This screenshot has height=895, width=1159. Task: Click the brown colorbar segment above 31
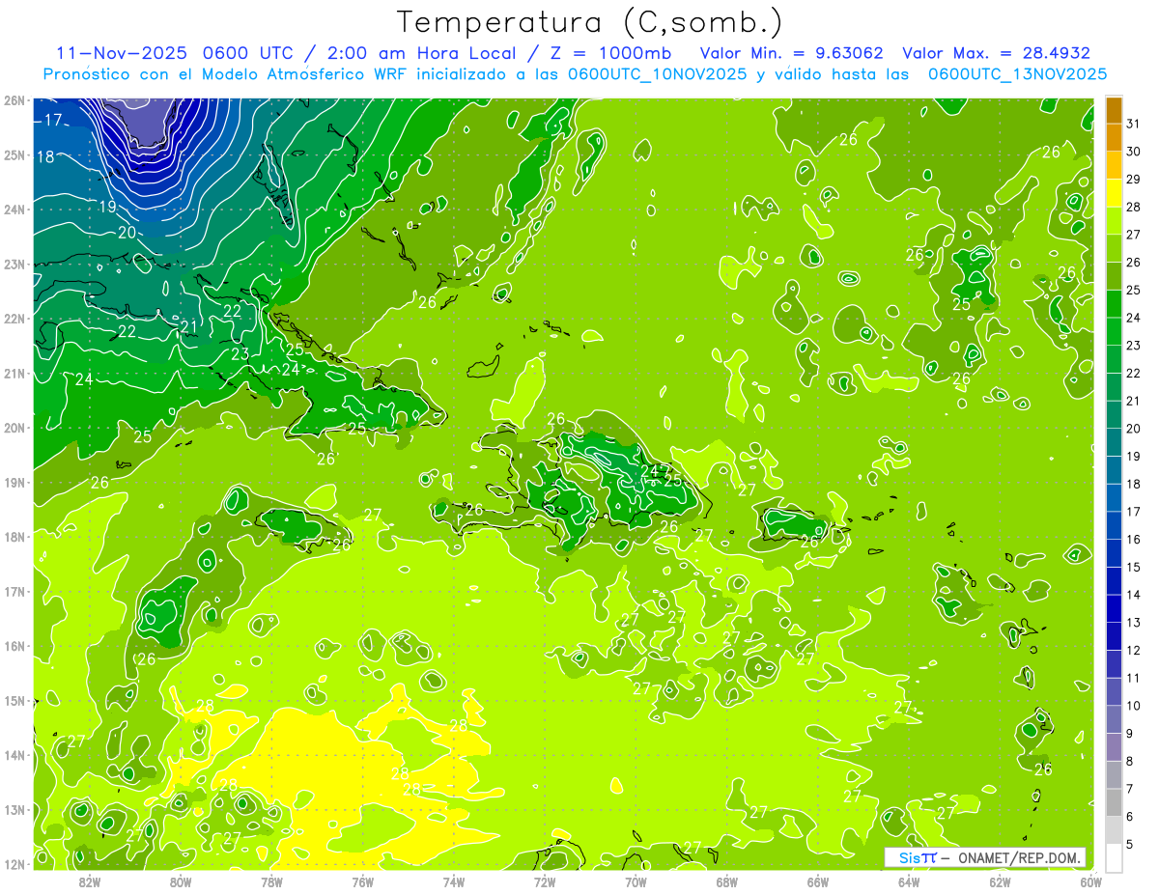click(1114, 110)
